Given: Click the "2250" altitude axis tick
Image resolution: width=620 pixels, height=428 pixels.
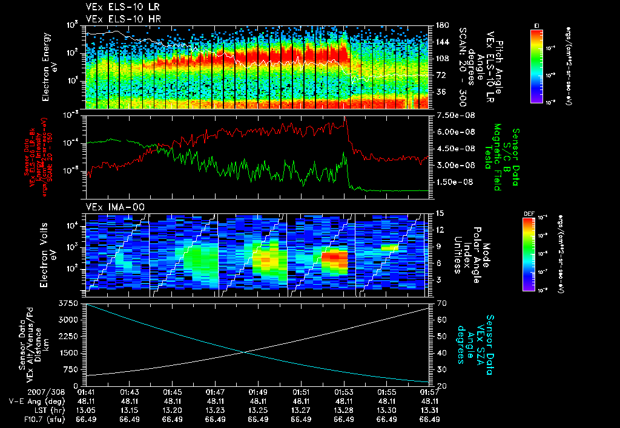Looking at the screenshot, I should pyautogui.click(x=68, y=336).
